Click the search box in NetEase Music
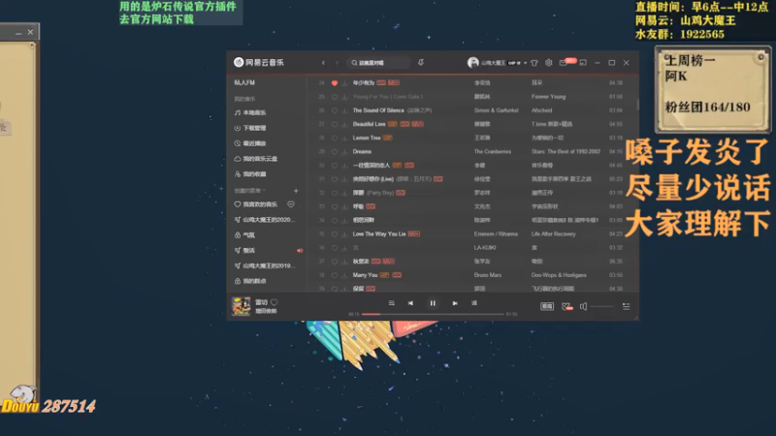Image resolution: width=776 pixels, height=436 pixels. [x=378, y=63]
